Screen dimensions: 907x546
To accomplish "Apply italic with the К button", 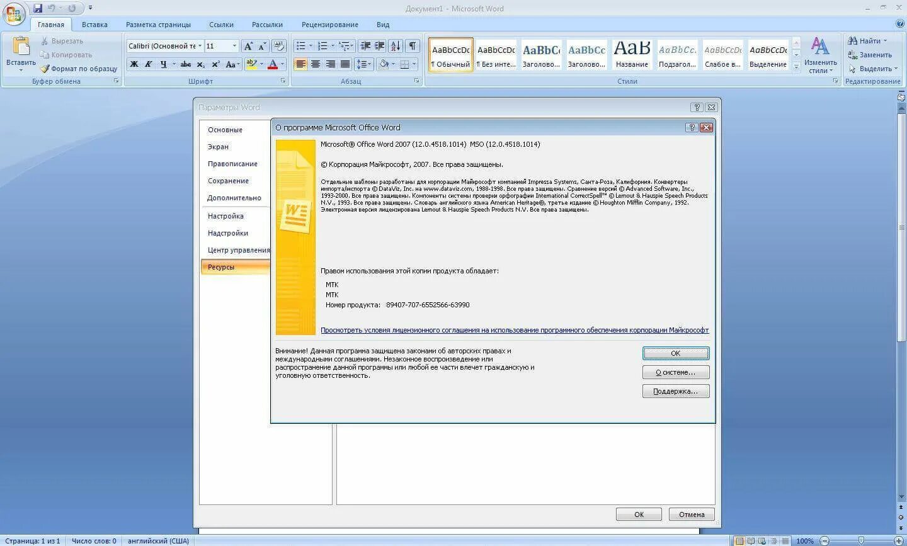I will coord(149,64).
